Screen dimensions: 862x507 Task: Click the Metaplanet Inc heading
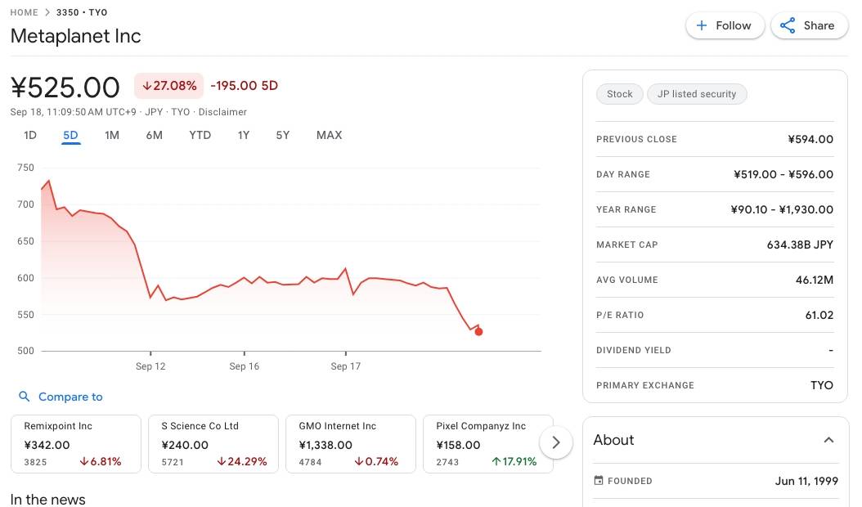pyautogui.click(x=76, y=36)
